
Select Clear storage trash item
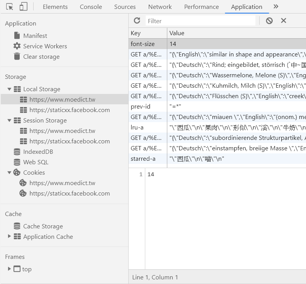(41, 56)
